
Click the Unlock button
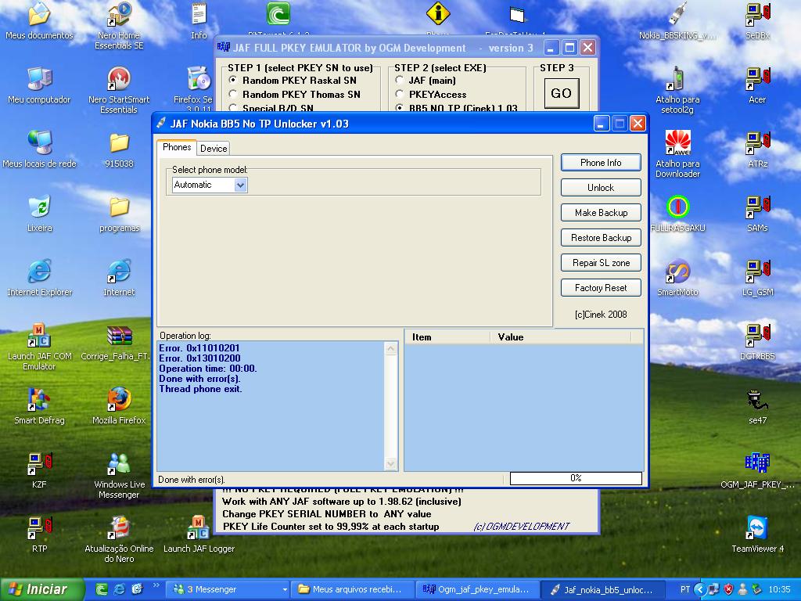click(601, 188)
